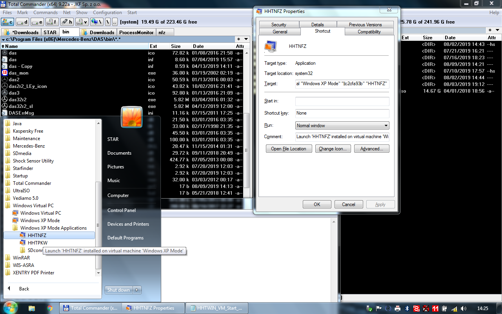This screenshot has height=314, width=502.
Task: Open the Files menu in Total Commander
Action: pos(7,13)
